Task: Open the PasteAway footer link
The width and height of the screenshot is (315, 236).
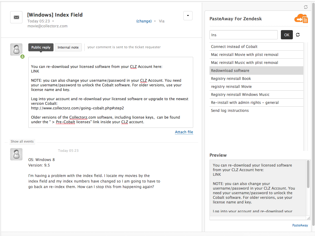Action: click(300, 225)
